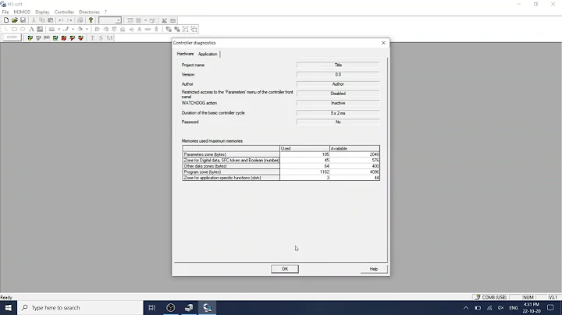Select the Rectangle drawing tool

14,30
